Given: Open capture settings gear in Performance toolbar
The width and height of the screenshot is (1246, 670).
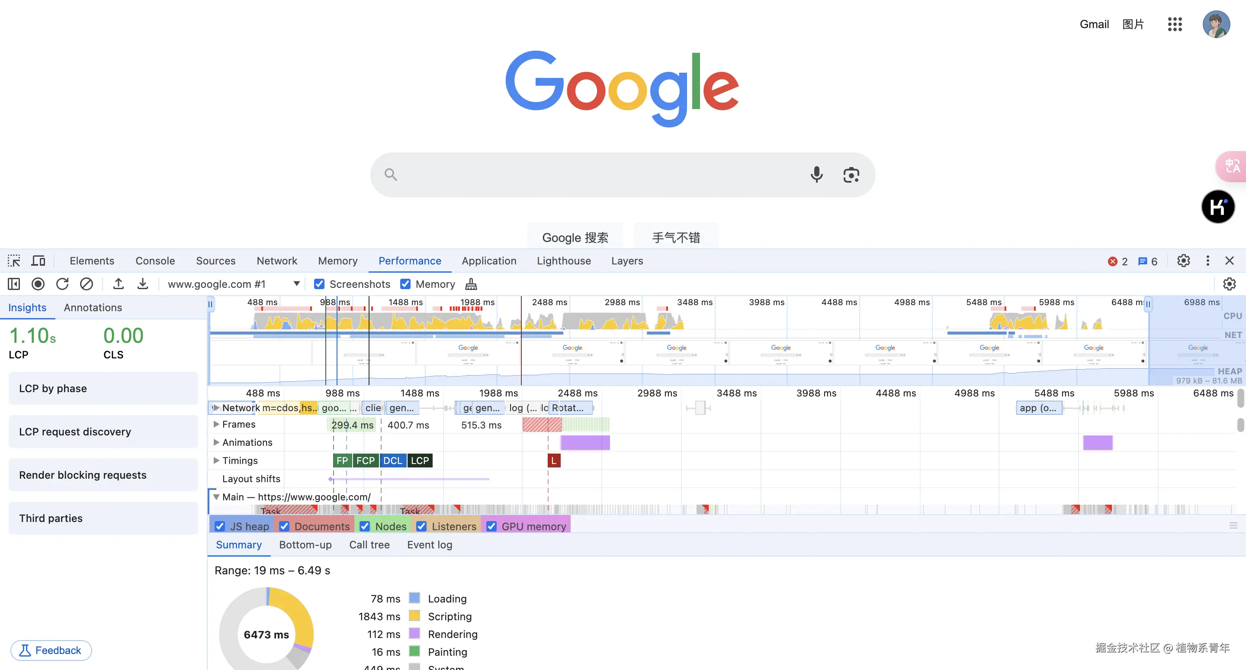Looking at the screenshot, I should 1229,284.
